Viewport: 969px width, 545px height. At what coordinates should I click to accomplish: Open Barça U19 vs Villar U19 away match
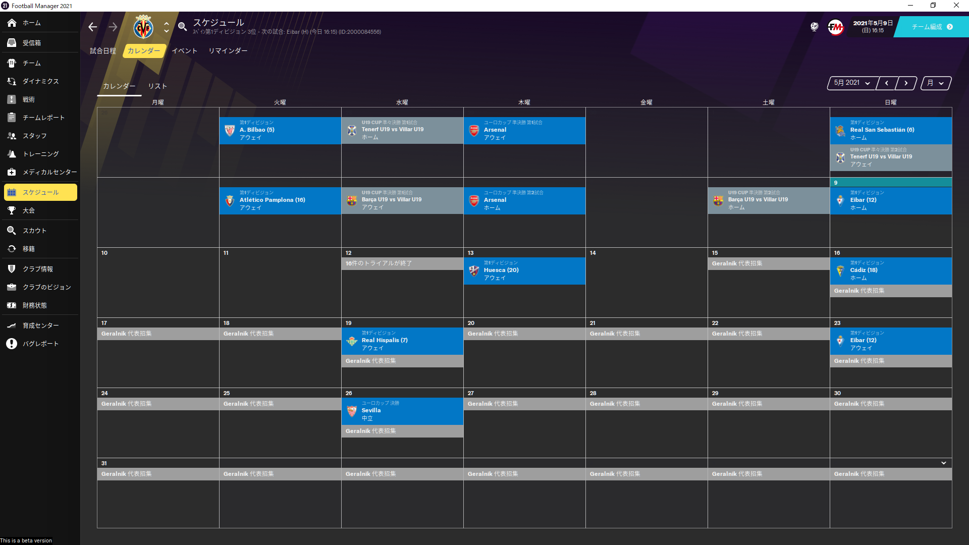tap(402, 201)
